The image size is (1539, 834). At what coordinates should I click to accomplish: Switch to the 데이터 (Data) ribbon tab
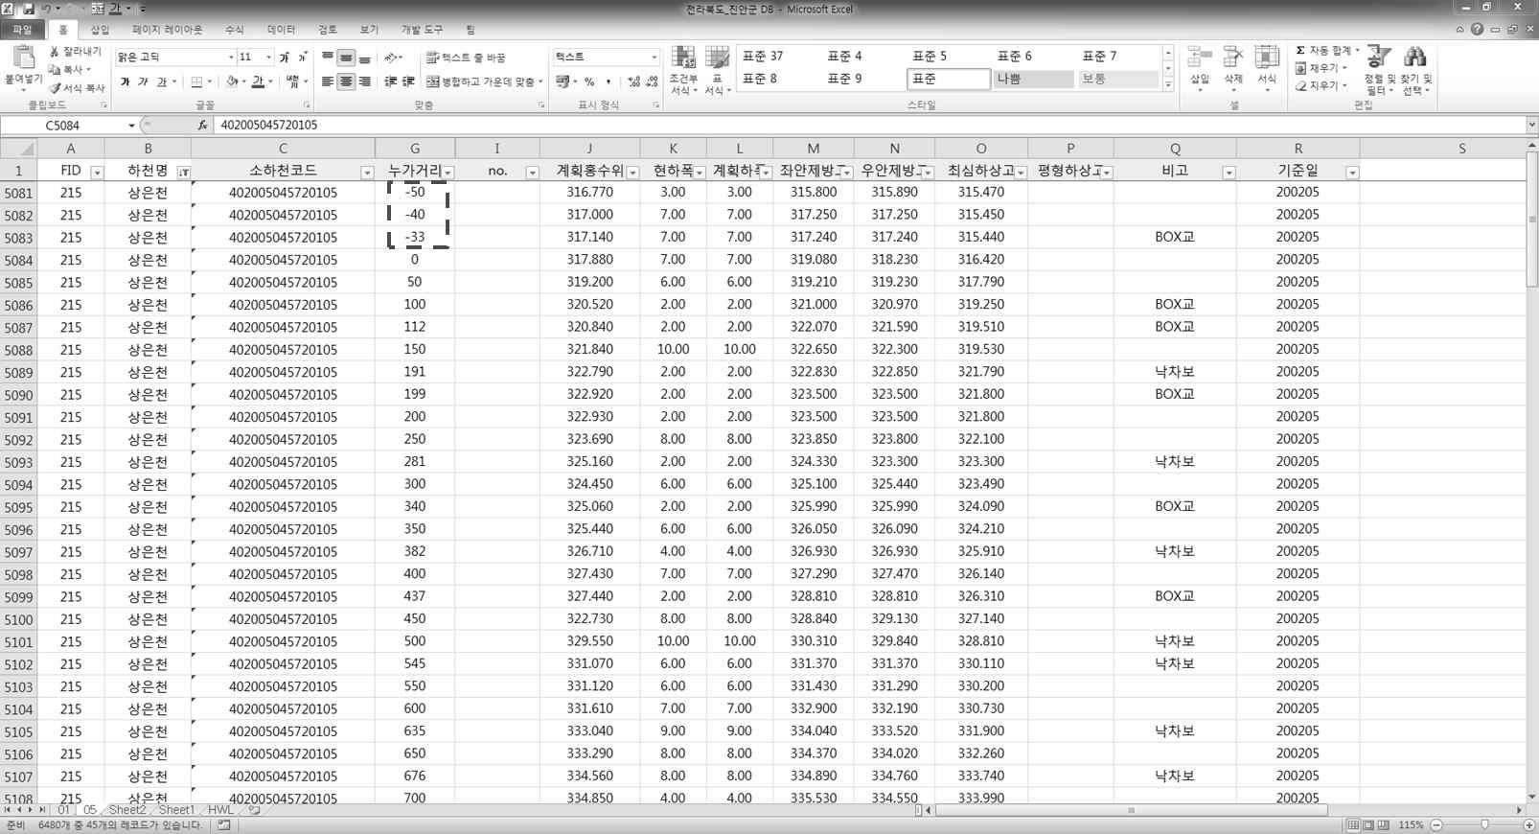pyautogui.click(x=281, y=30)
